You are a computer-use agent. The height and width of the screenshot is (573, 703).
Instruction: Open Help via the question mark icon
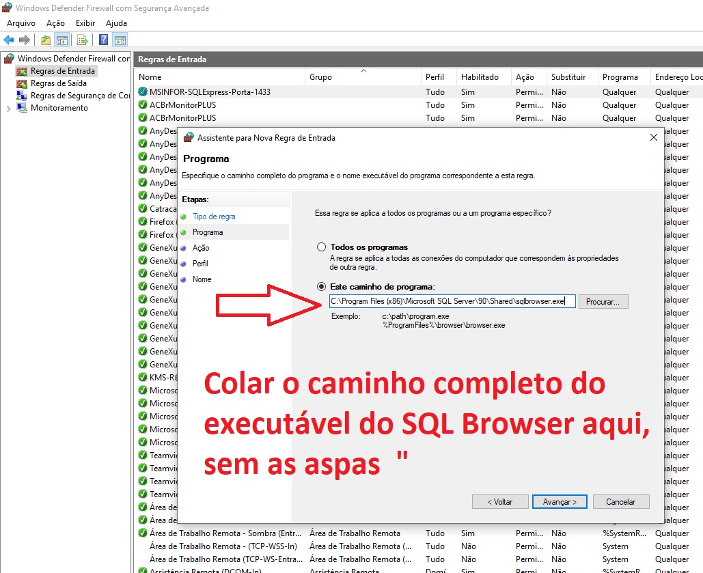click(103, 40)
